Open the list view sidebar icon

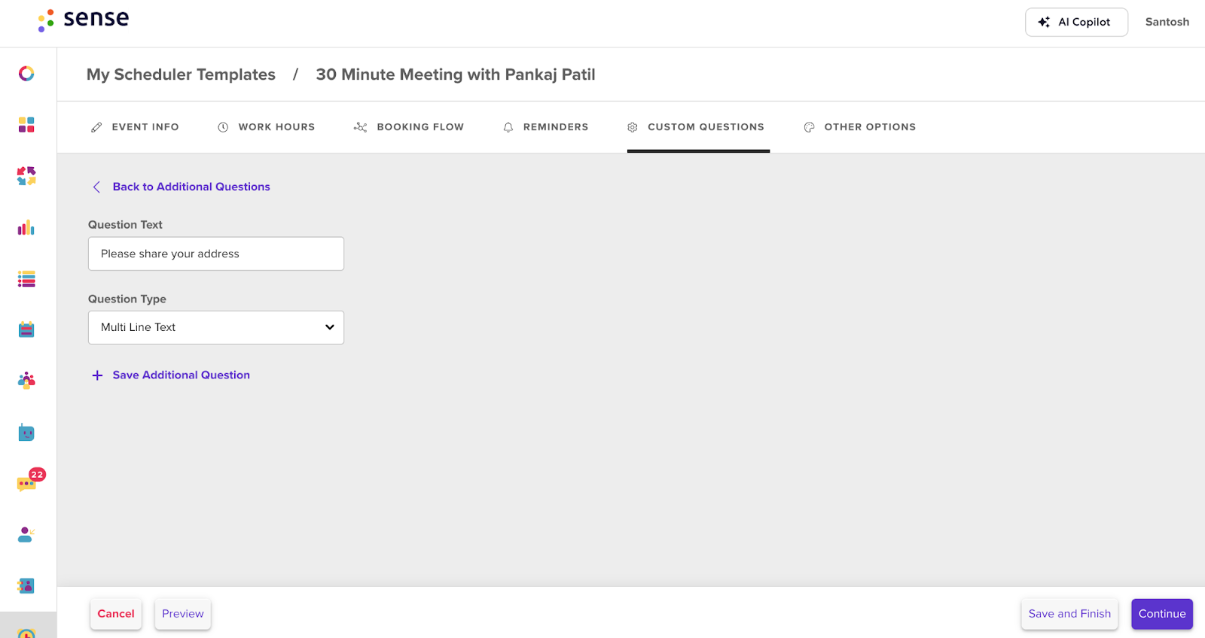(x=26, y=279)
